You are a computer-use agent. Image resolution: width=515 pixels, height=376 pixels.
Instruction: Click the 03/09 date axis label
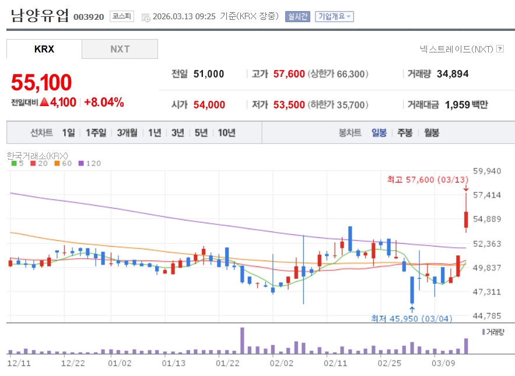tap(443, 363)
